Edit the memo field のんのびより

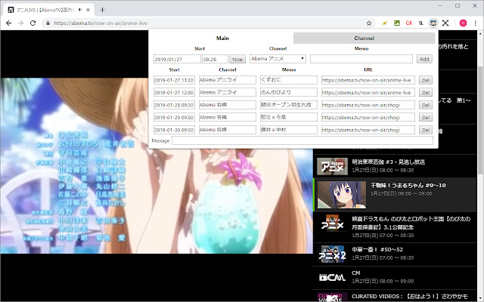tap(289, 92)
